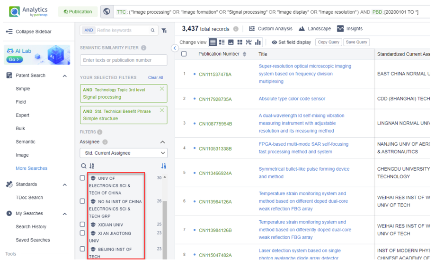
Task: Open the Landscape analysis tab
Action: click(314, 29)
